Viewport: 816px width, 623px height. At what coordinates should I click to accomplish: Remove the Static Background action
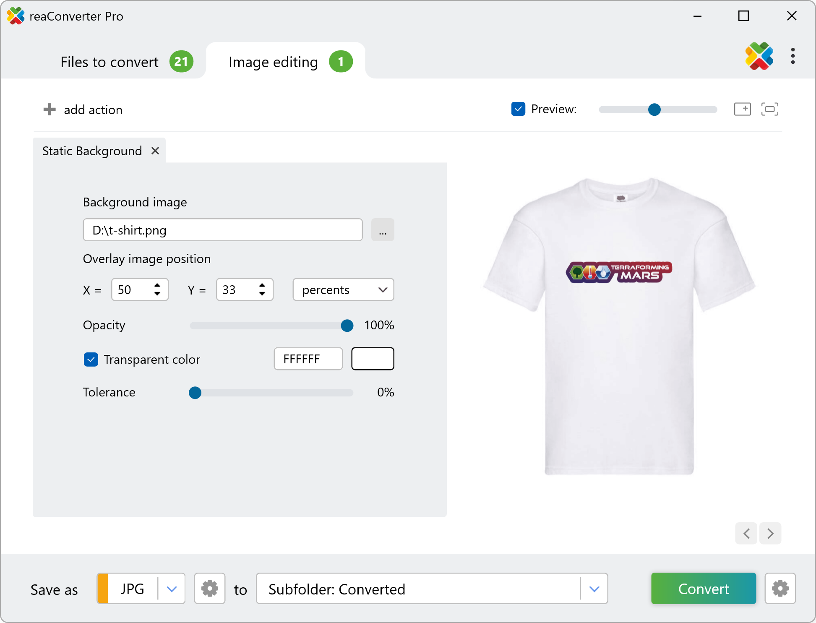(155, 151)
